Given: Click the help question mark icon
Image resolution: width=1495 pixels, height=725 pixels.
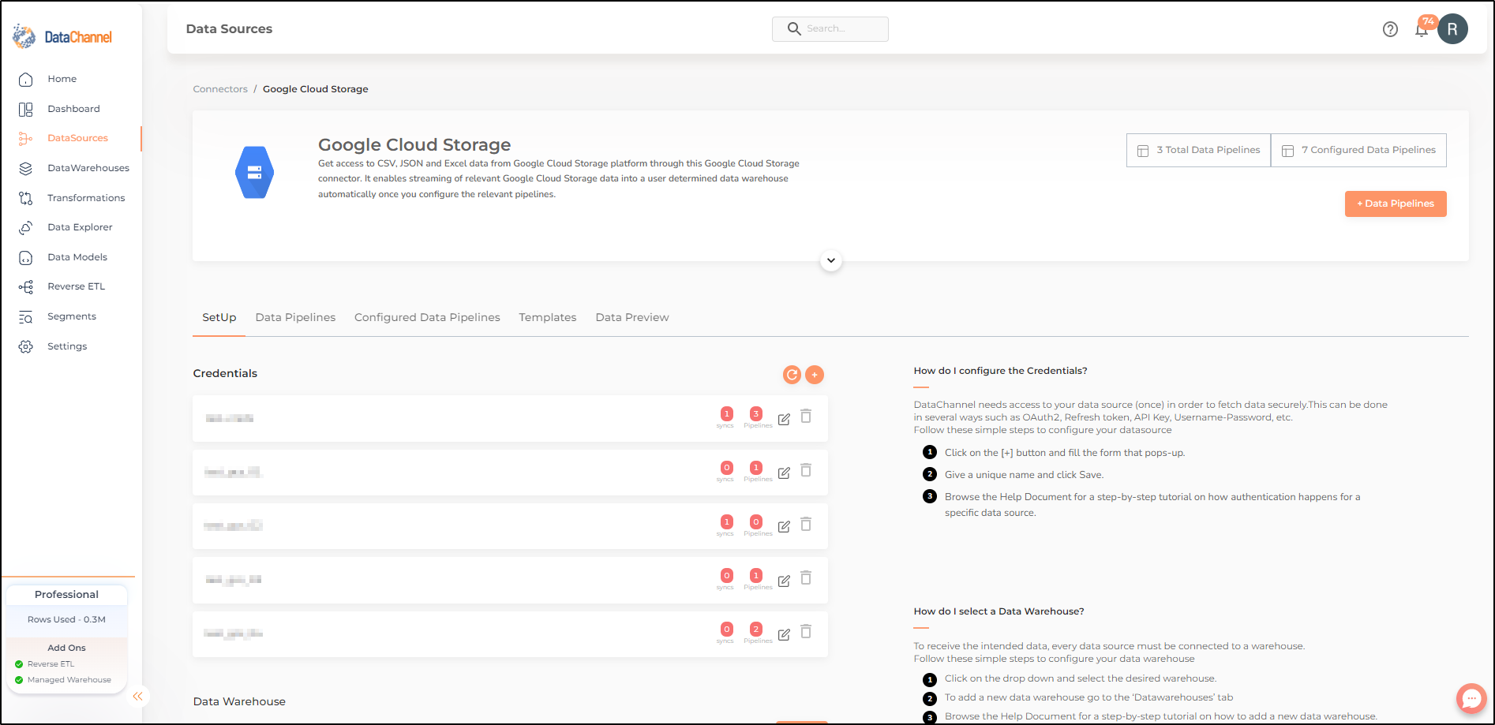Looking at the screenshot, I should click(1390, 29).
